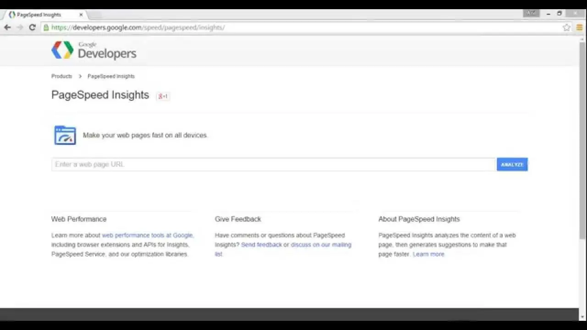Reload the page with the refresh icon

coord(32,27)
